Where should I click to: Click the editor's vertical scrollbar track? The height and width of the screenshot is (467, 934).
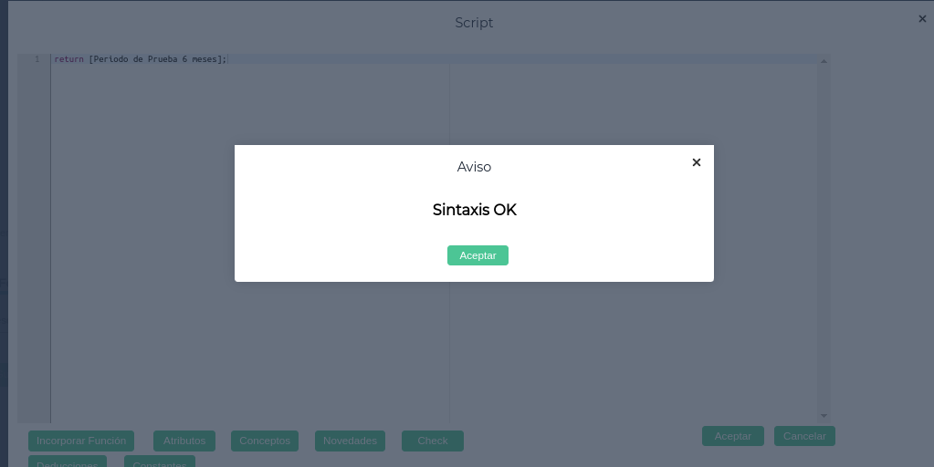point(824,237)
